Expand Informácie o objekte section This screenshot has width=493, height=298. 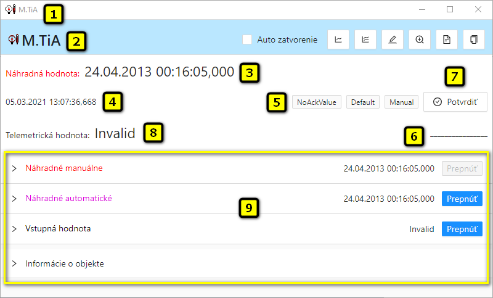pos(14,263)
